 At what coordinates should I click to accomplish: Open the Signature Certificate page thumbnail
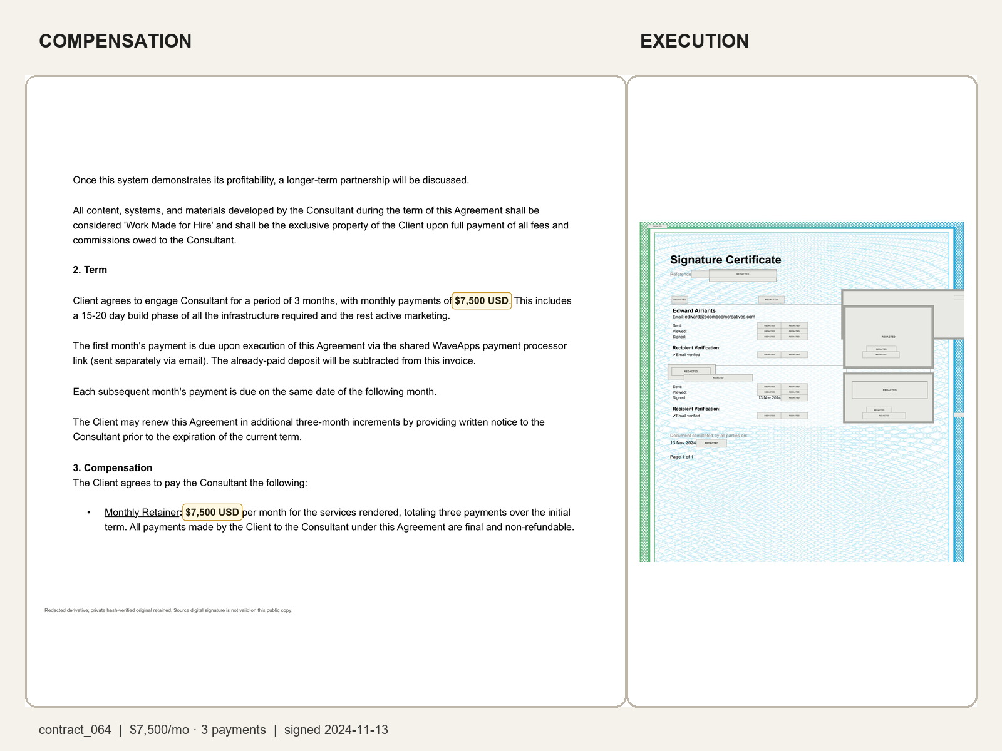(x=802, y=392)
